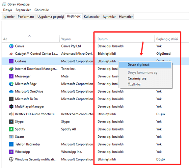Viewport: 189px width, 168px height.
Task: Click the Skype app icon
Action: 11,122
